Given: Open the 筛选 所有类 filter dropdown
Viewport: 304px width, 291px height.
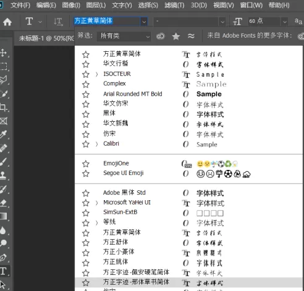Looking at the screenshot, I should click(124, 36).
